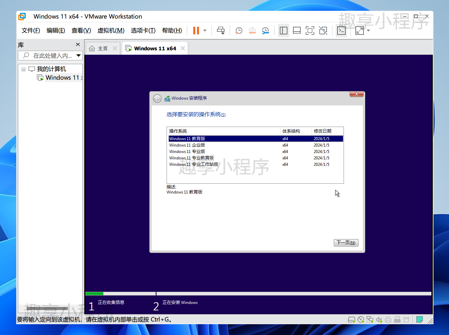Close the 库 library panel
449x335 pixels.
pyautogui.click(x=78, y=45)
